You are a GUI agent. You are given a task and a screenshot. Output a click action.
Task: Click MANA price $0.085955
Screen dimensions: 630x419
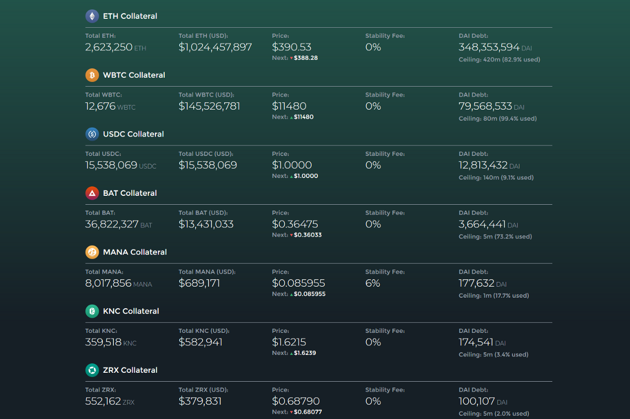[x=299, y=284]
